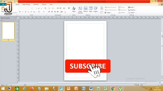Screen dimensions: 163x91
Task: Open Publisher in taskbar
Action: pyautogui.click(x=61, y=89)
